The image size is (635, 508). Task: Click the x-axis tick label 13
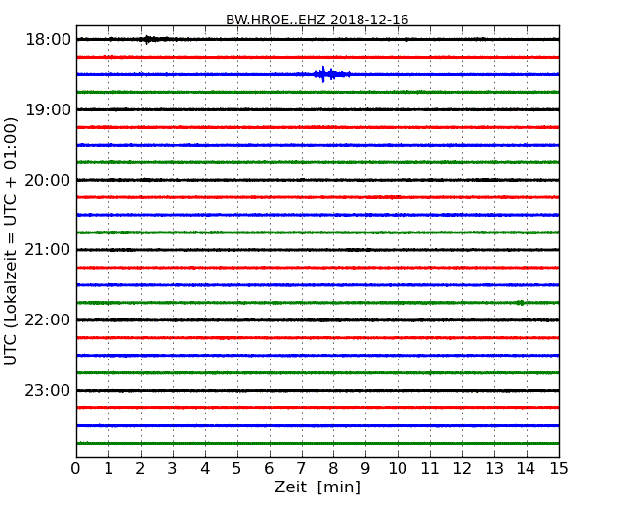(x=494, y=469)
